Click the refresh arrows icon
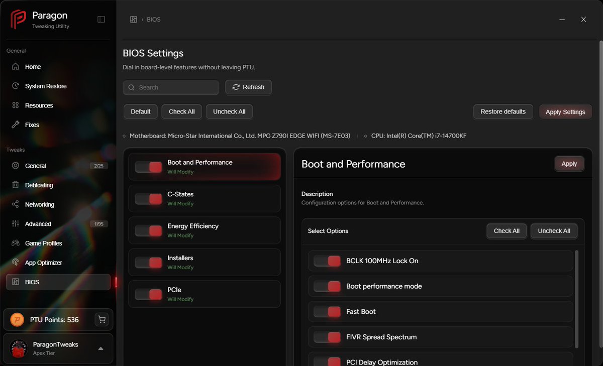Screen dimensions: 603x366 (236, 87)
